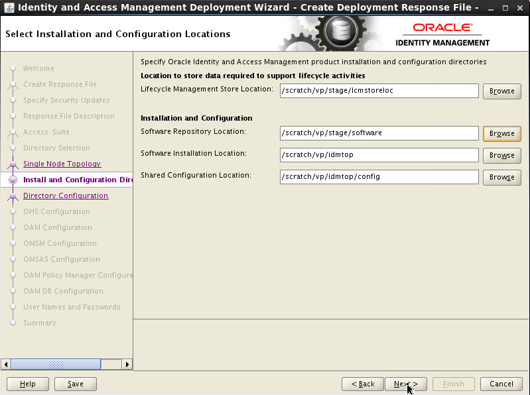The width and height of the screenshot is (530, 395).
Task: Click the Save button
Action: point(76,384)
